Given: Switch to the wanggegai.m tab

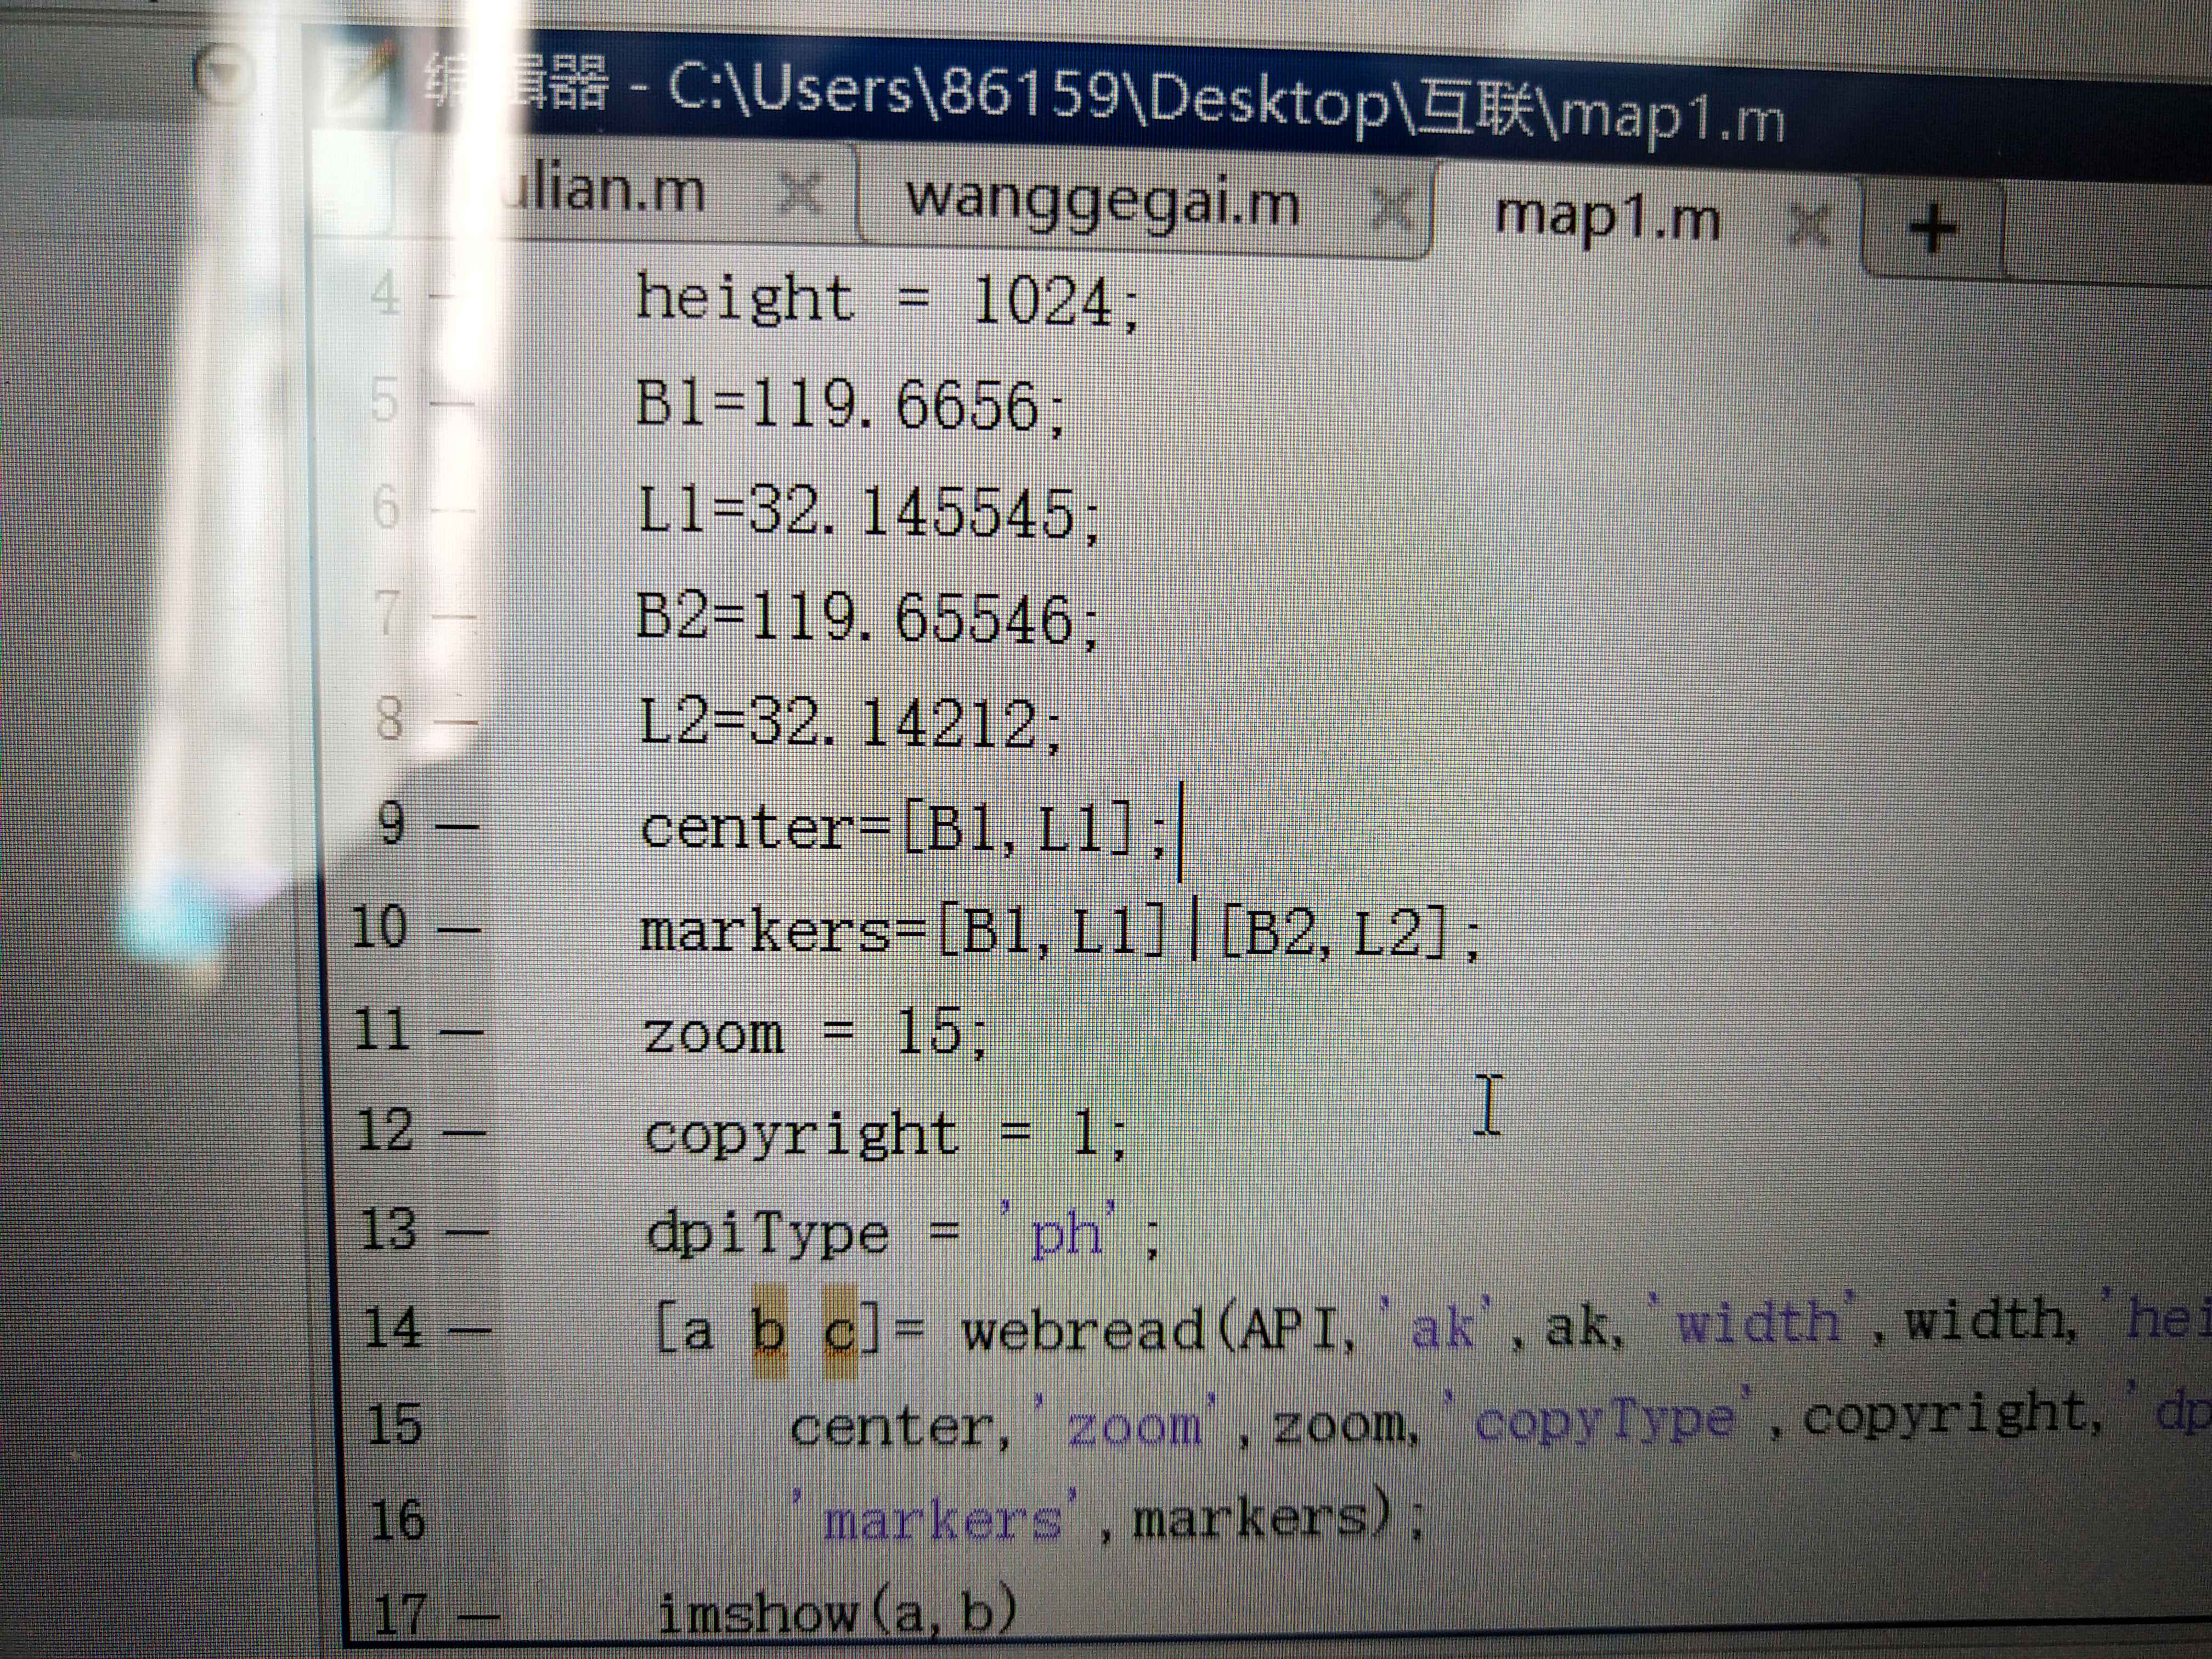Looking at the screenshot, I should point(1102,204).
